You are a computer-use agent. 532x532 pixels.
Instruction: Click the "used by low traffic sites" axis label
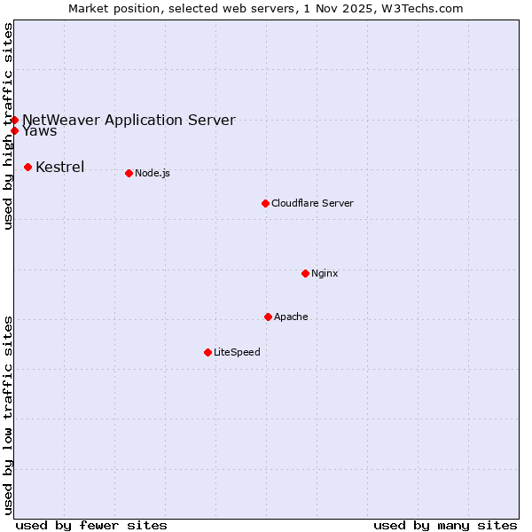[8, 414]
